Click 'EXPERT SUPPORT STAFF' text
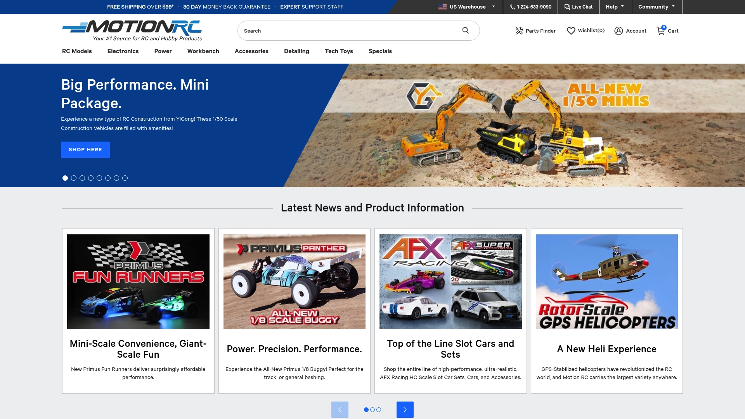Image resolution: width=745 pixels, height=419 pixels. pos(312,7)
